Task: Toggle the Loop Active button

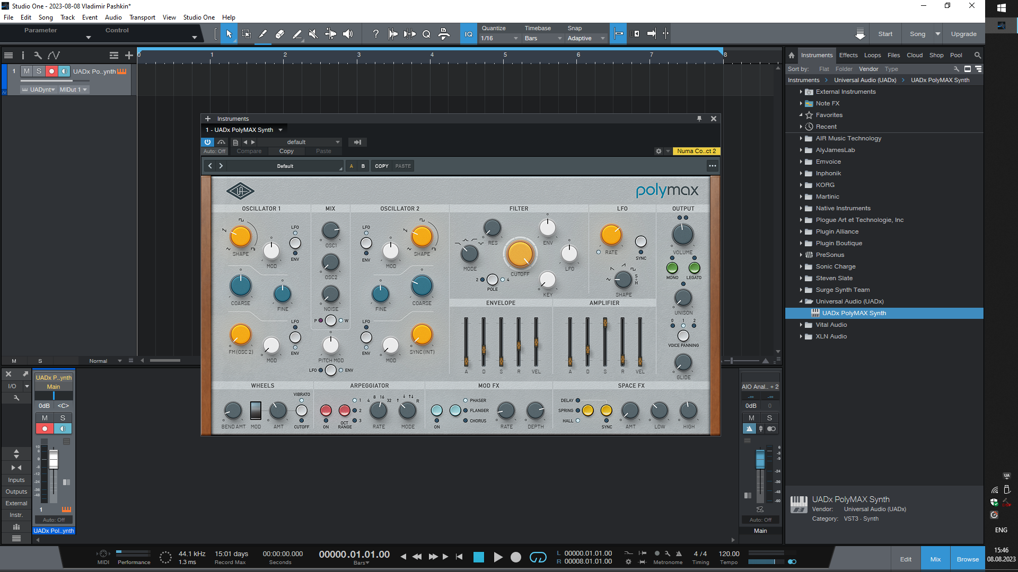Action: point(538,557)
